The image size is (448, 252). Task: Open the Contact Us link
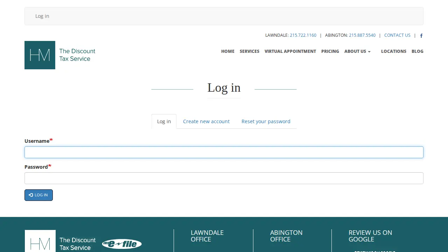[x=397, y=35]
